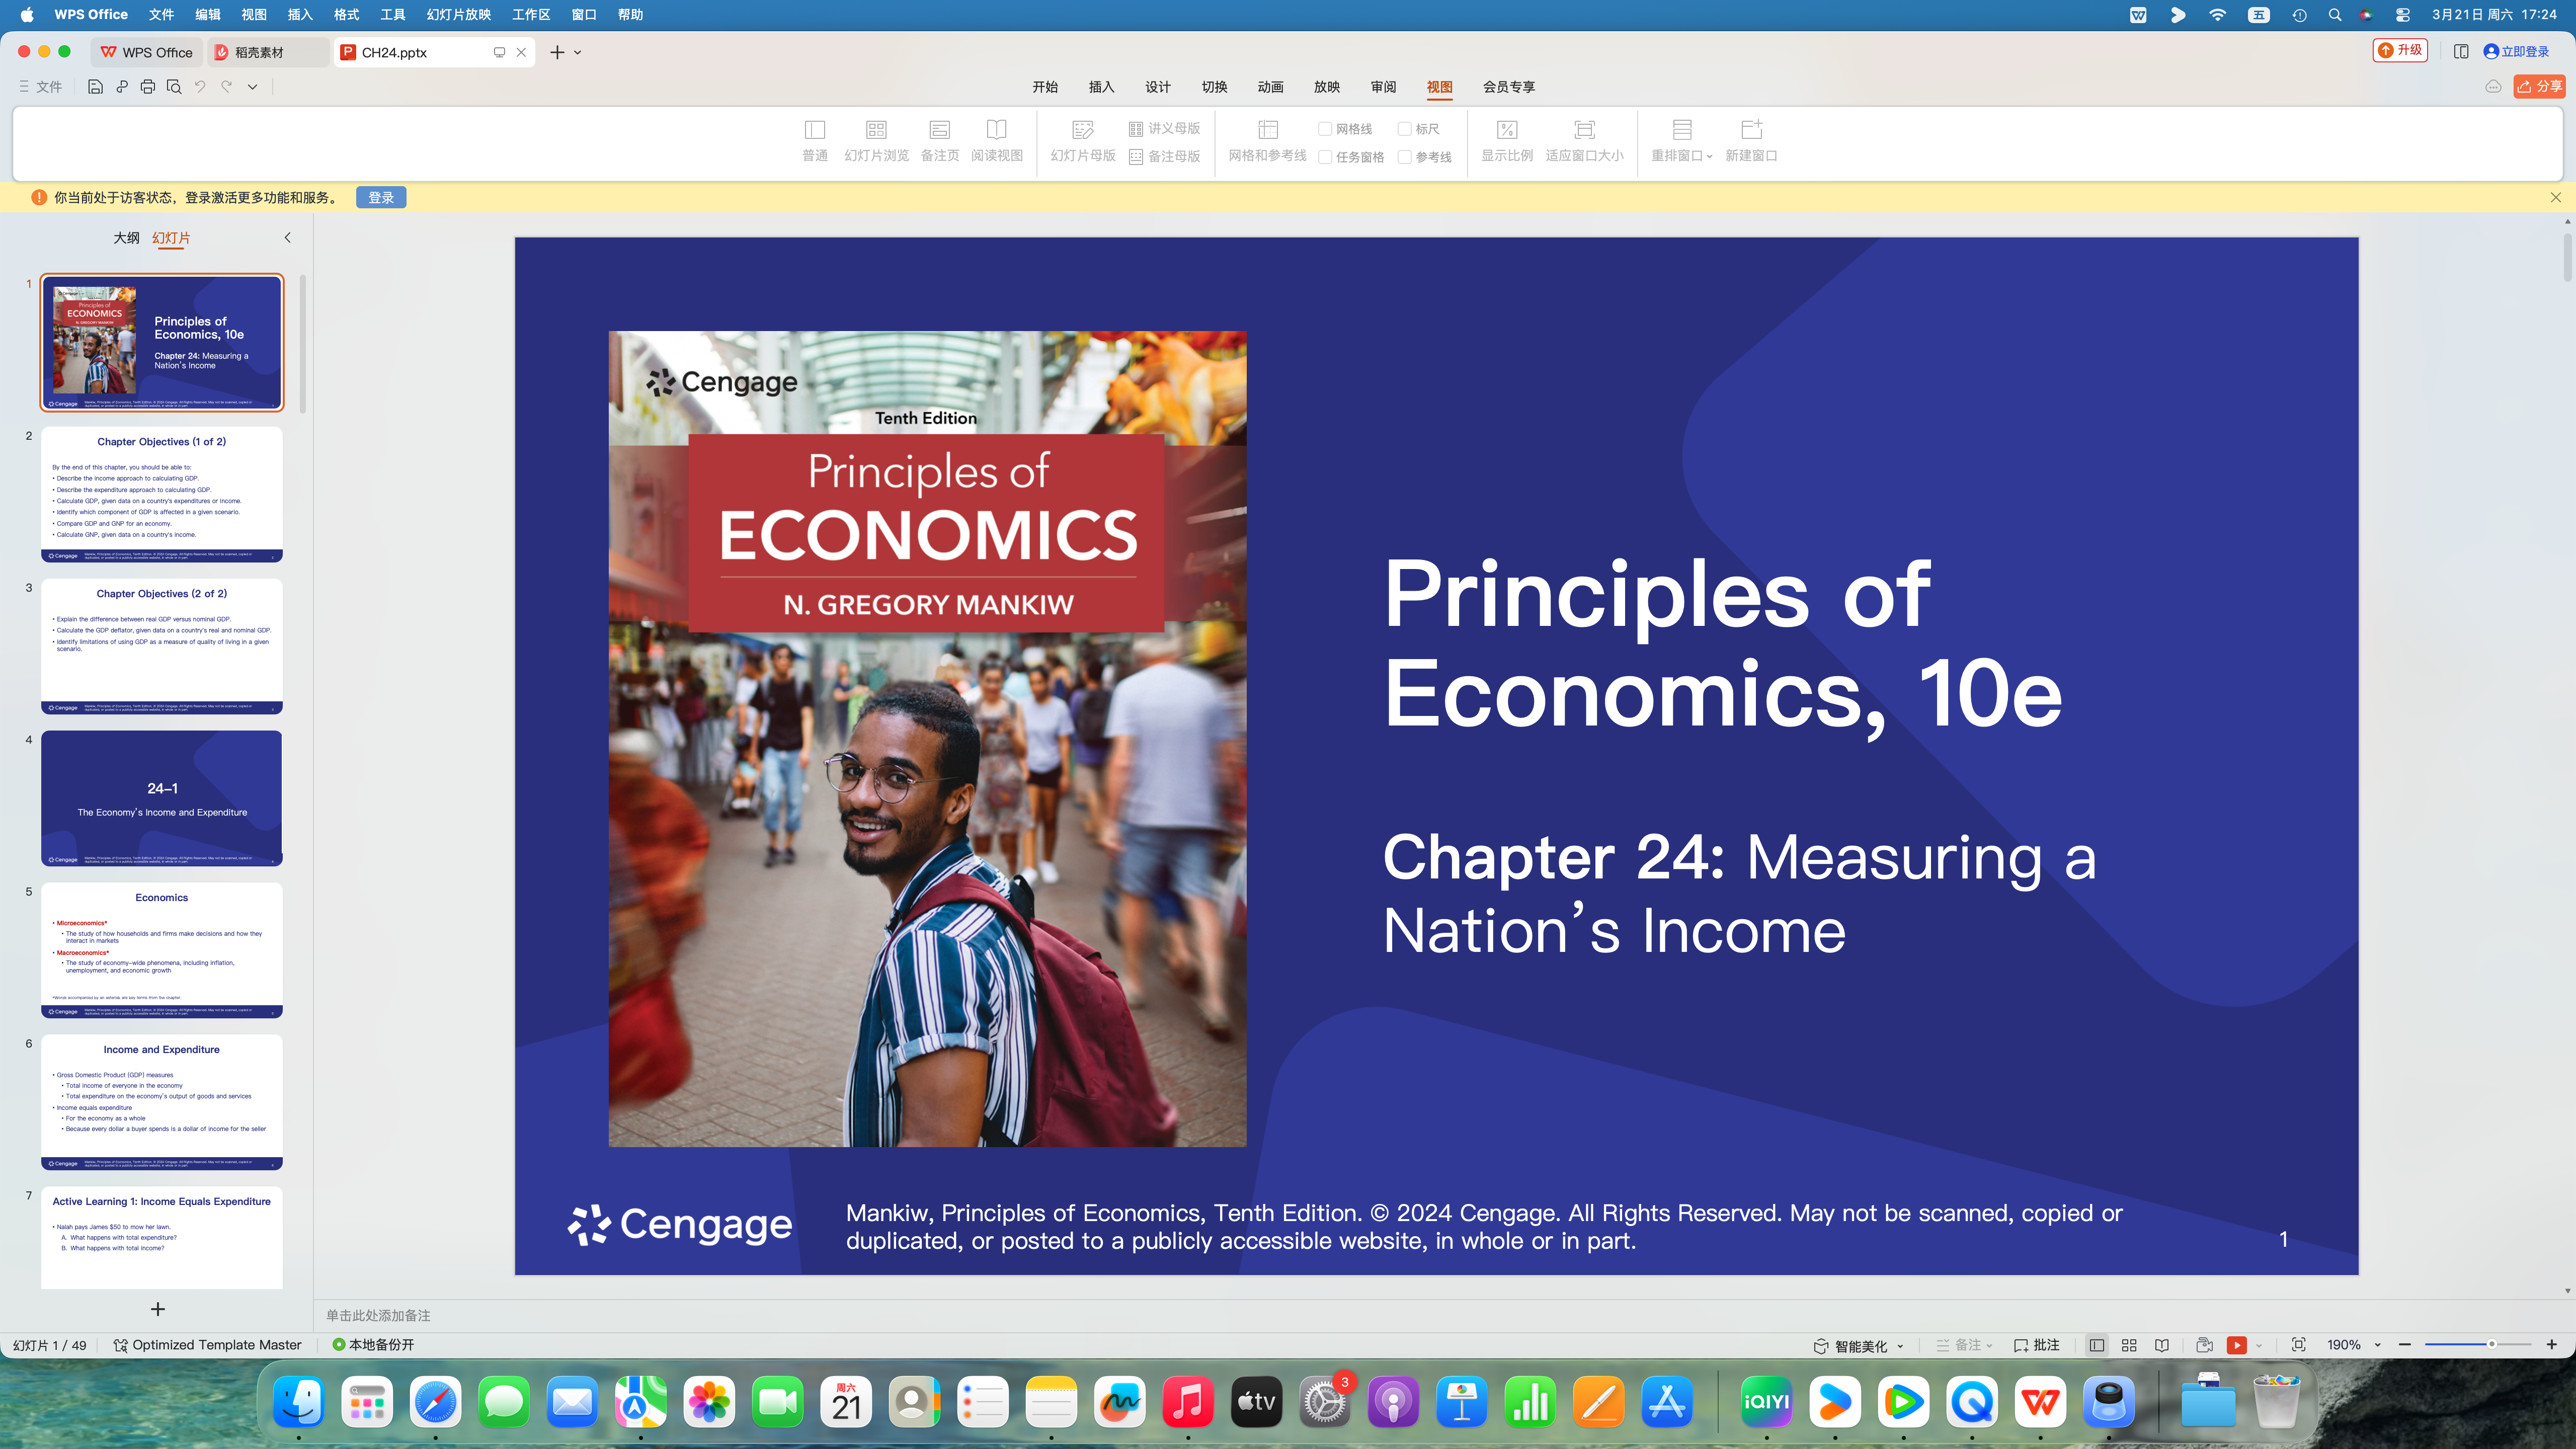Switch to Notes Page view
This screenshot has height=1449, width=2576.
[939, 140]
